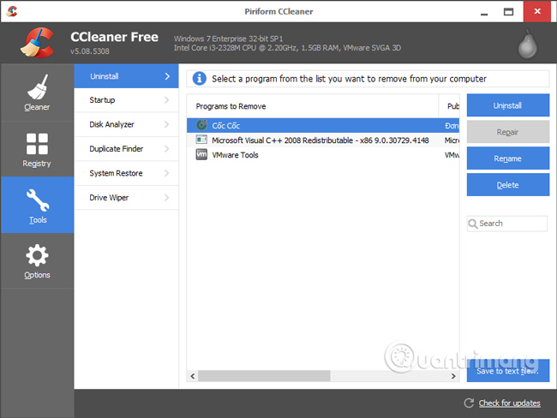This screenshot has height=418, width=557.
Task: Open the Cleaner broom icon section
Action: 37,87
